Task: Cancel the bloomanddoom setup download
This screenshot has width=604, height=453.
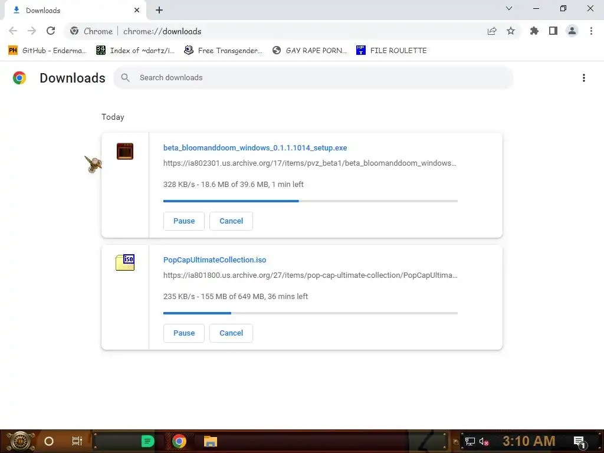Action: [231, 221]
